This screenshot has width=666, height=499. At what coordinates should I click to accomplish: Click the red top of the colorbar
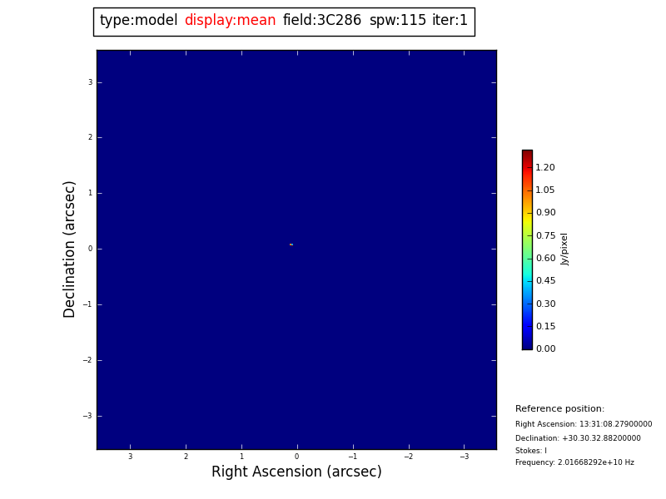[527, 154]
